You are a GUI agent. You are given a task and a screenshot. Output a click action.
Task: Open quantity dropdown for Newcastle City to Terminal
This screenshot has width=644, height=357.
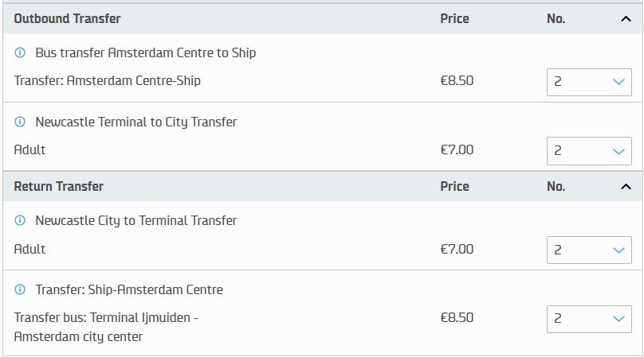pos(589,250)
